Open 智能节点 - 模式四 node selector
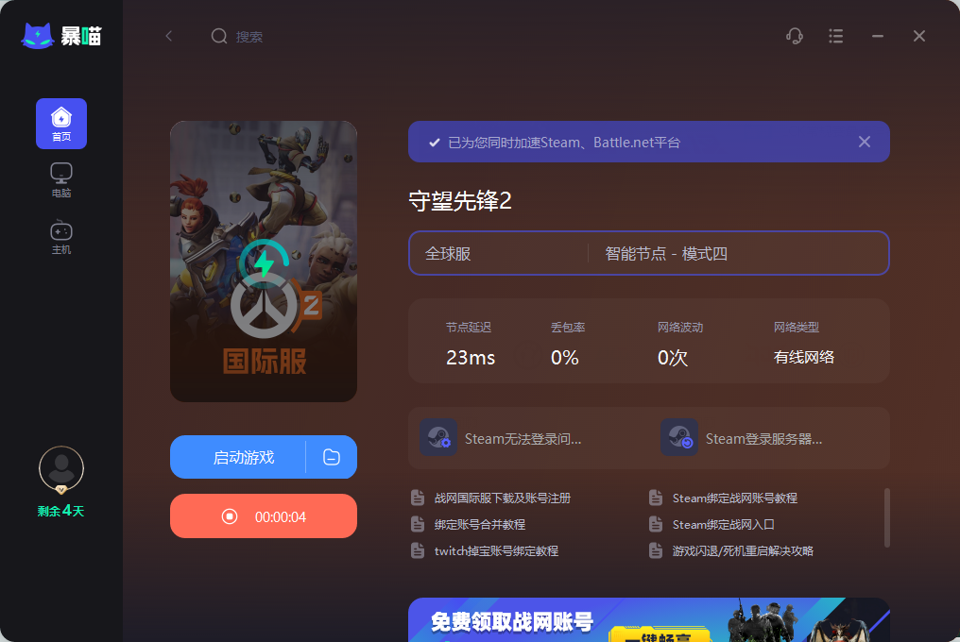The image size is (960, 642). 738,253
